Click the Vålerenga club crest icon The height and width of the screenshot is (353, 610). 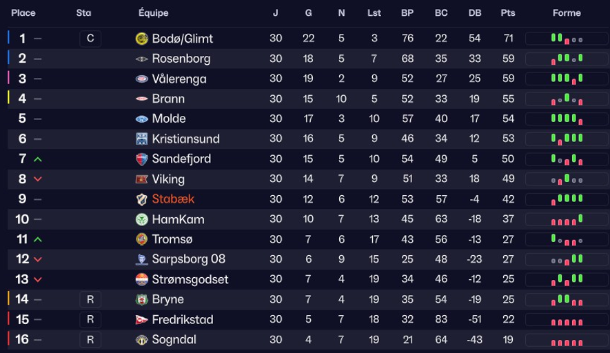coord(142,79)
